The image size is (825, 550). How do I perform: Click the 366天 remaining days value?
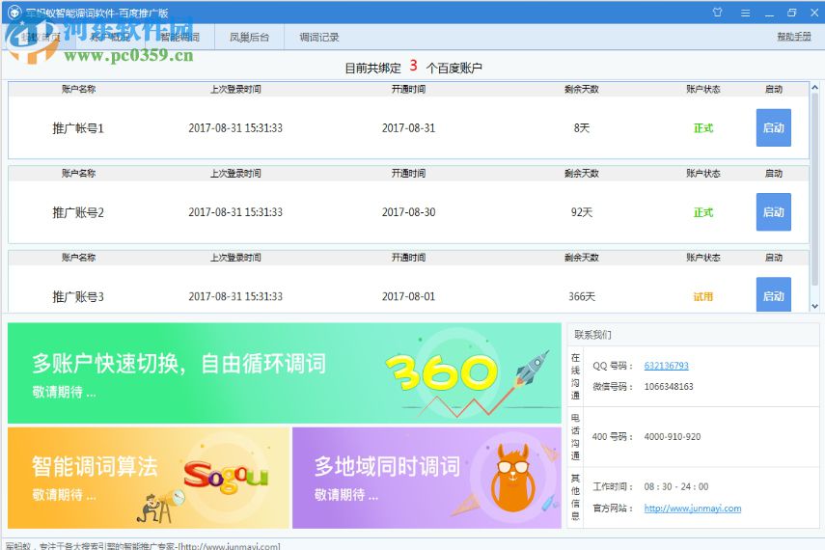[x=582, y=296]
